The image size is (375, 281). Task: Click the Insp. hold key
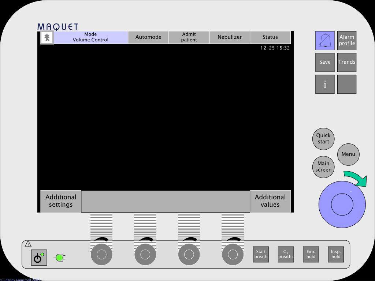pos(336,255)
